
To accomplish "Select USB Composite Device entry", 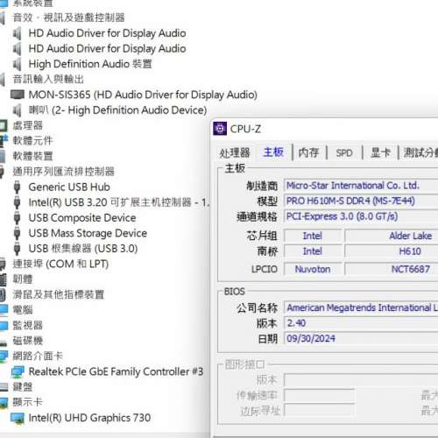I will 82,218.
